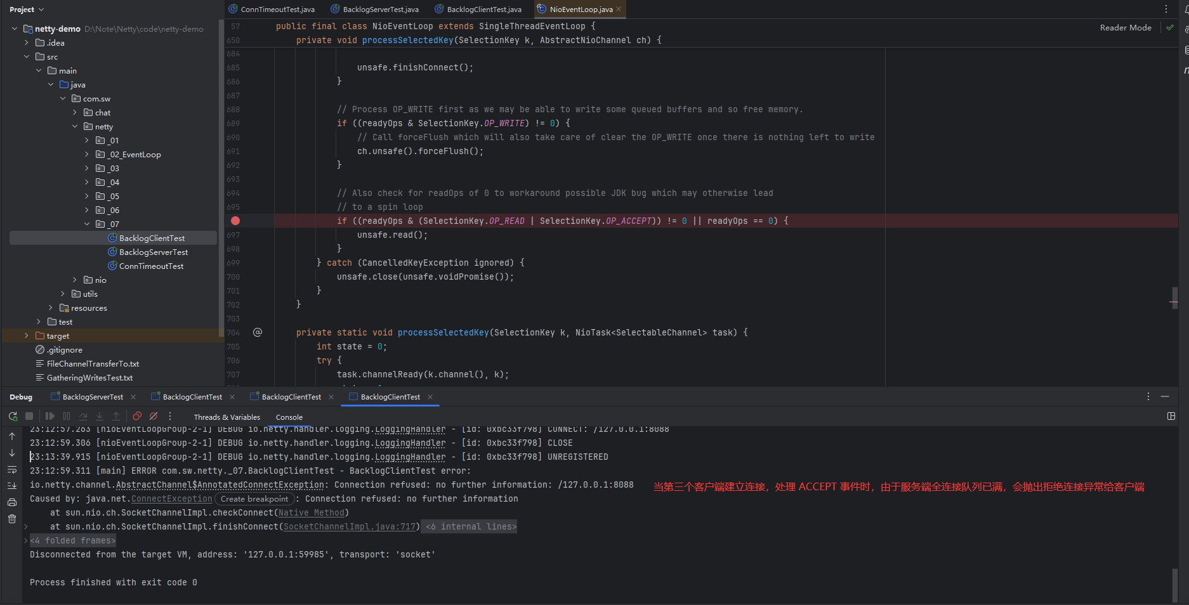This screenshot has width=1189, height=605.
Task: Open console layout settings icon
Action: tap(1171, 417)
